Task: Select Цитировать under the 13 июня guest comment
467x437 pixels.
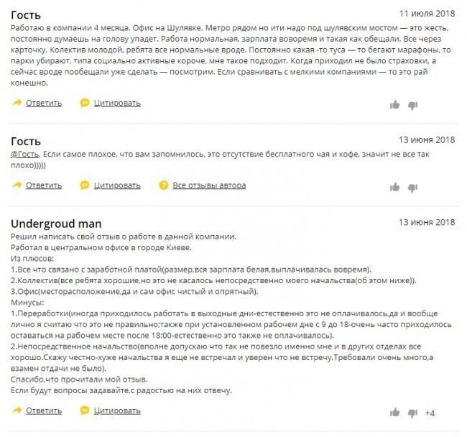Action: point(117,185)
